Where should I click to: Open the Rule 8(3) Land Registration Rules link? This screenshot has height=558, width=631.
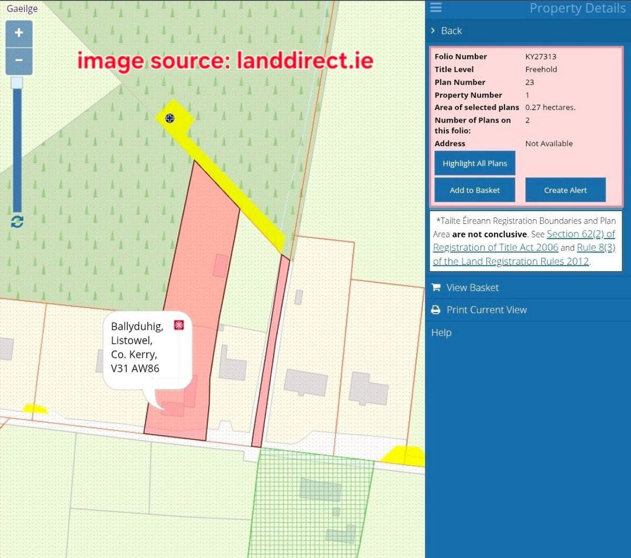596,247
